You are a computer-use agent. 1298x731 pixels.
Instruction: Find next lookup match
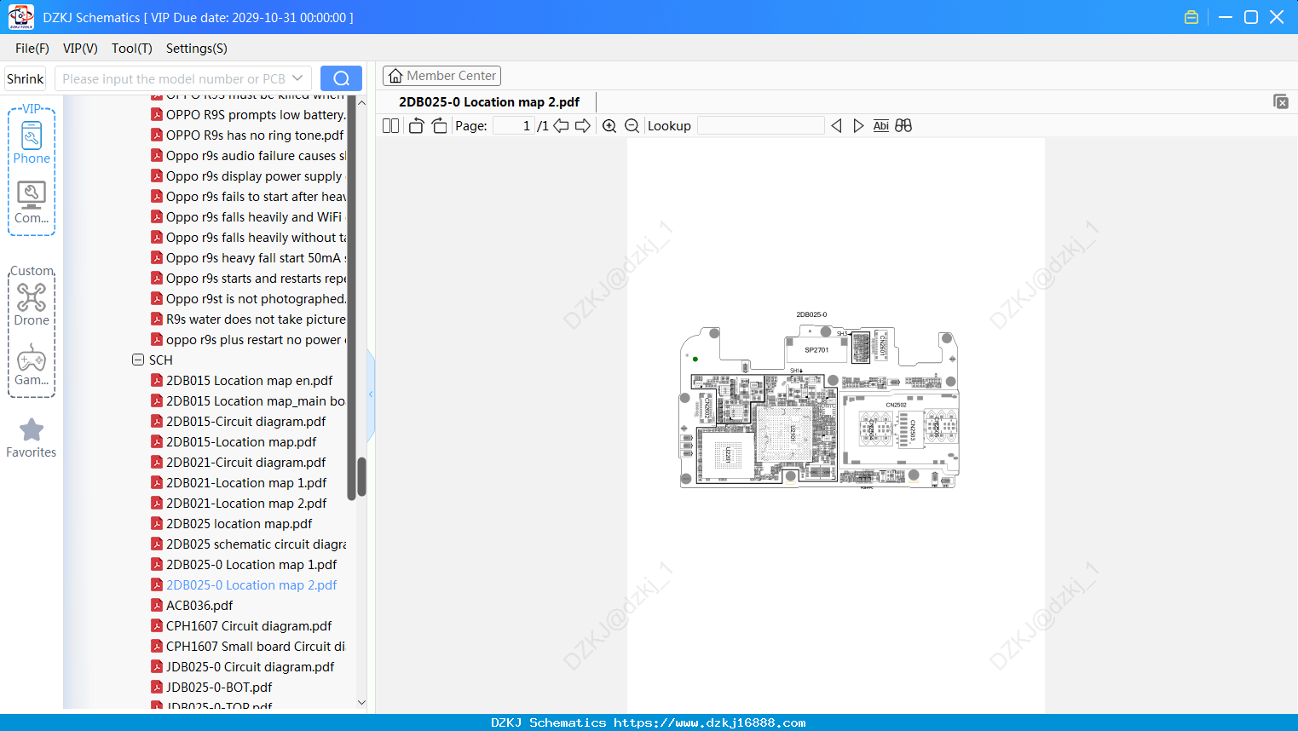pos(858,126)
